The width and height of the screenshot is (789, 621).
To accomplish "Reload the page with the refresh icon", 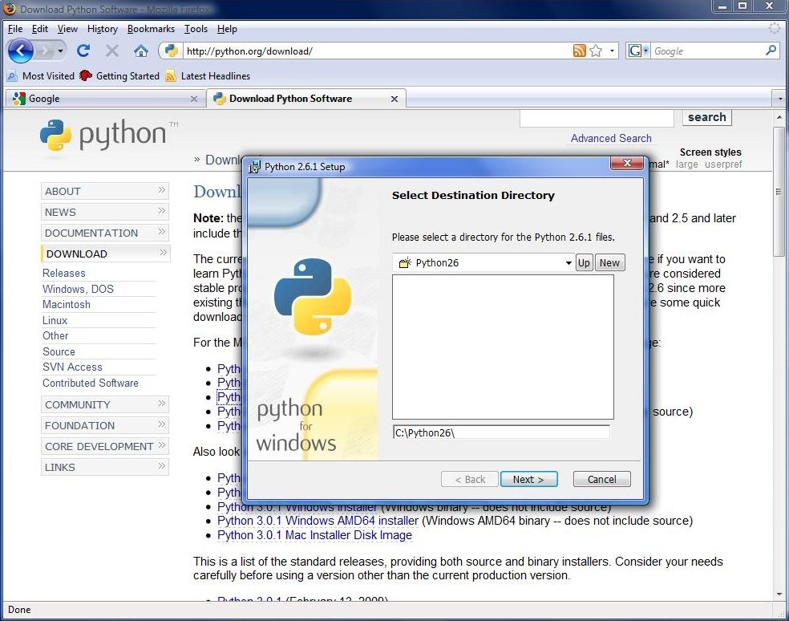I will click(x=83, y=51).
